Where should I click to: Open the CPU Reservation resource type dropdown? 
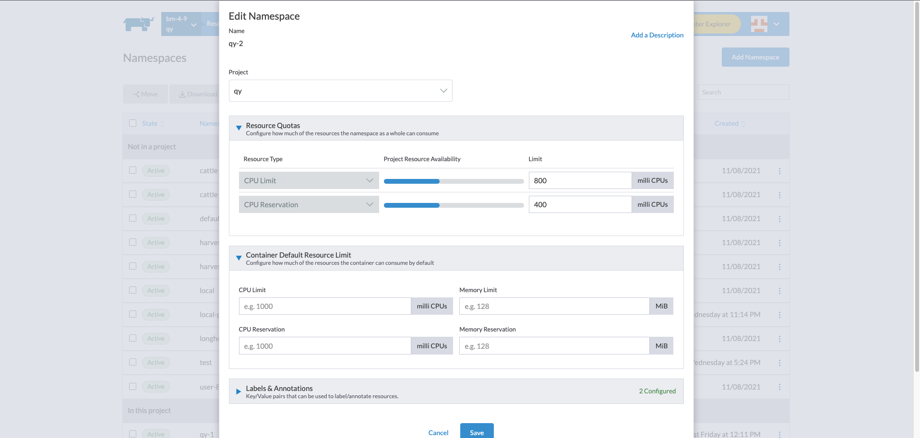(309, 204)
